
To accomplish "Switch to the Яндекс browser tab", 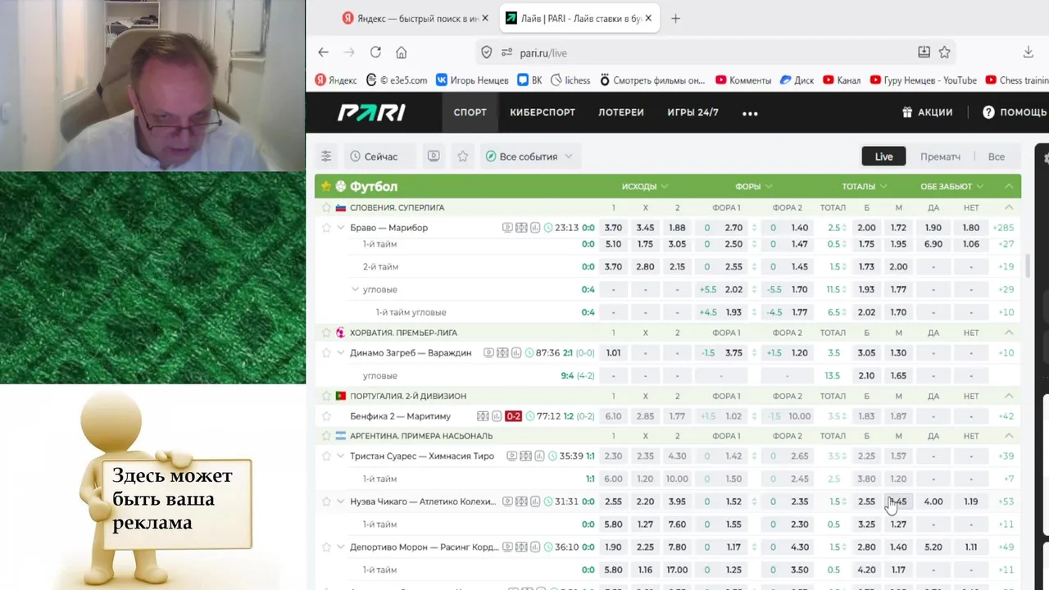I will point(416,18).
